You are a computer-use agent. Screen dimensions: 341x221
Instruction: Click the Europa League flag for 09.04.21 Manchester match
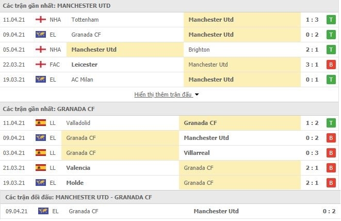pos(41,35)
